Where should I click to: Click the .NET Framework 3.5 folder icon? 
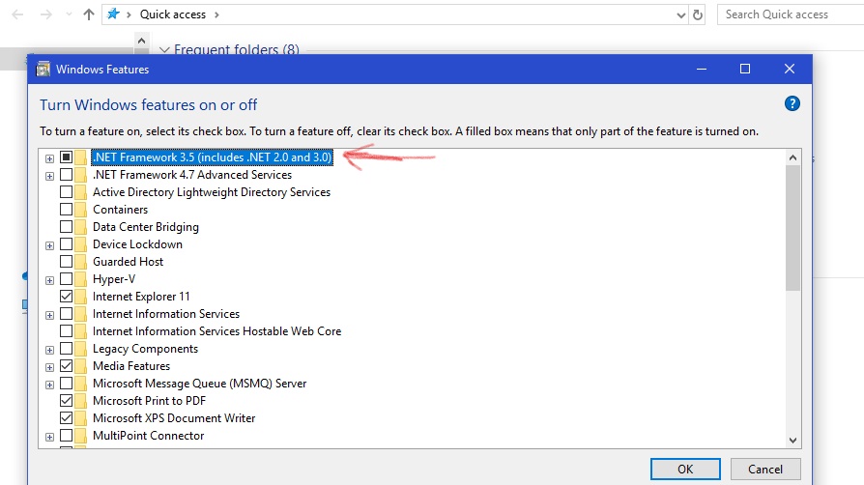pyautogui.click(x=81, y=157)
